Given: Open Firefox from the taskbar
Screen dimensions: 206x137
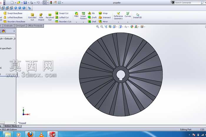Looking at the screenshot, I should tap(30, 134).
